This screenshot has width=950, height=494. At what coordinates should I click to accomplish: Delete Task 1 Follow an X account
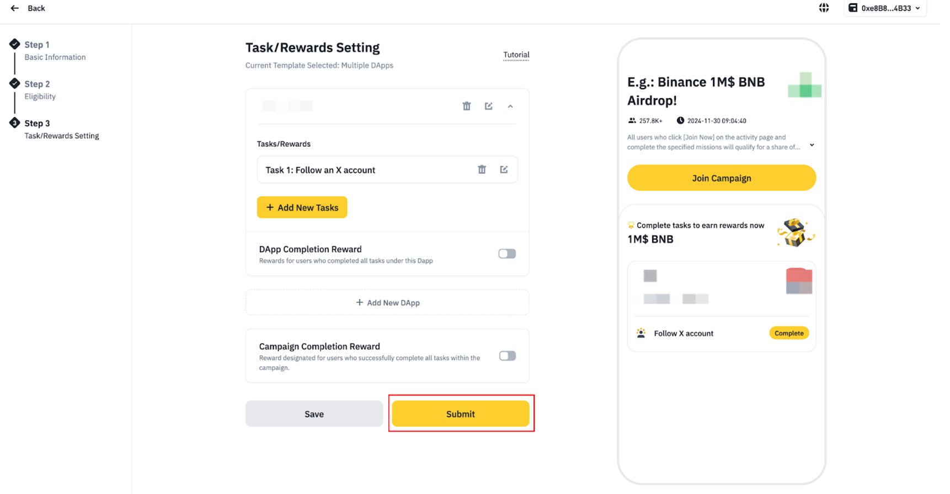point(482,170)
